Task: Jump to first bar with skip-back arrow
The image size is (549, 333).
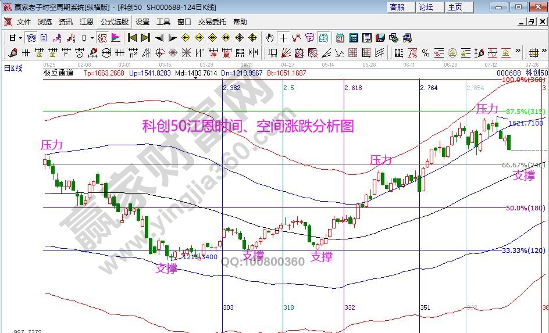Action: pos(133,38)
